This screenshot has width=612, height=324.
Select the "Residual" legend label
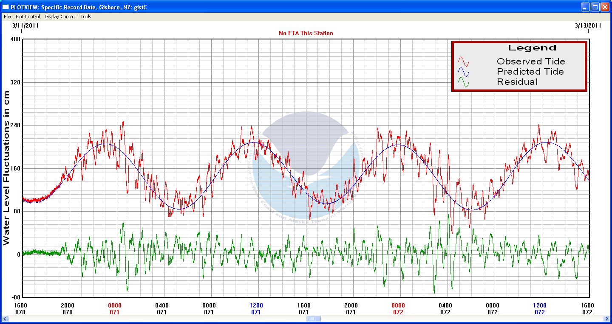point(517,82)
